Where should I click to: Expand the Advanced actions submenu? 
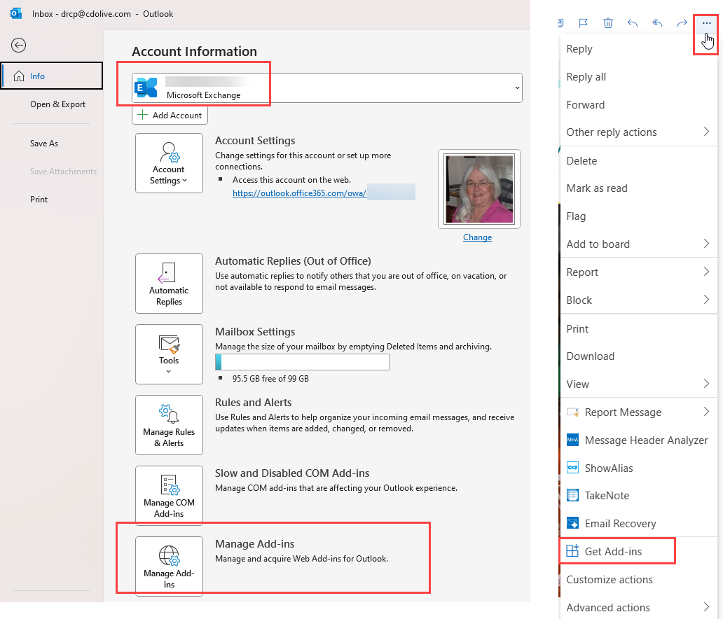point(706,607)
